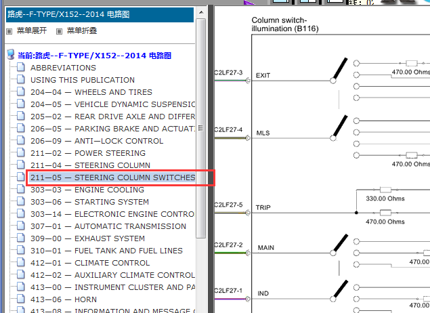Open 206-09 ANTI-LOCK CONTROL entry

point(97,141)
